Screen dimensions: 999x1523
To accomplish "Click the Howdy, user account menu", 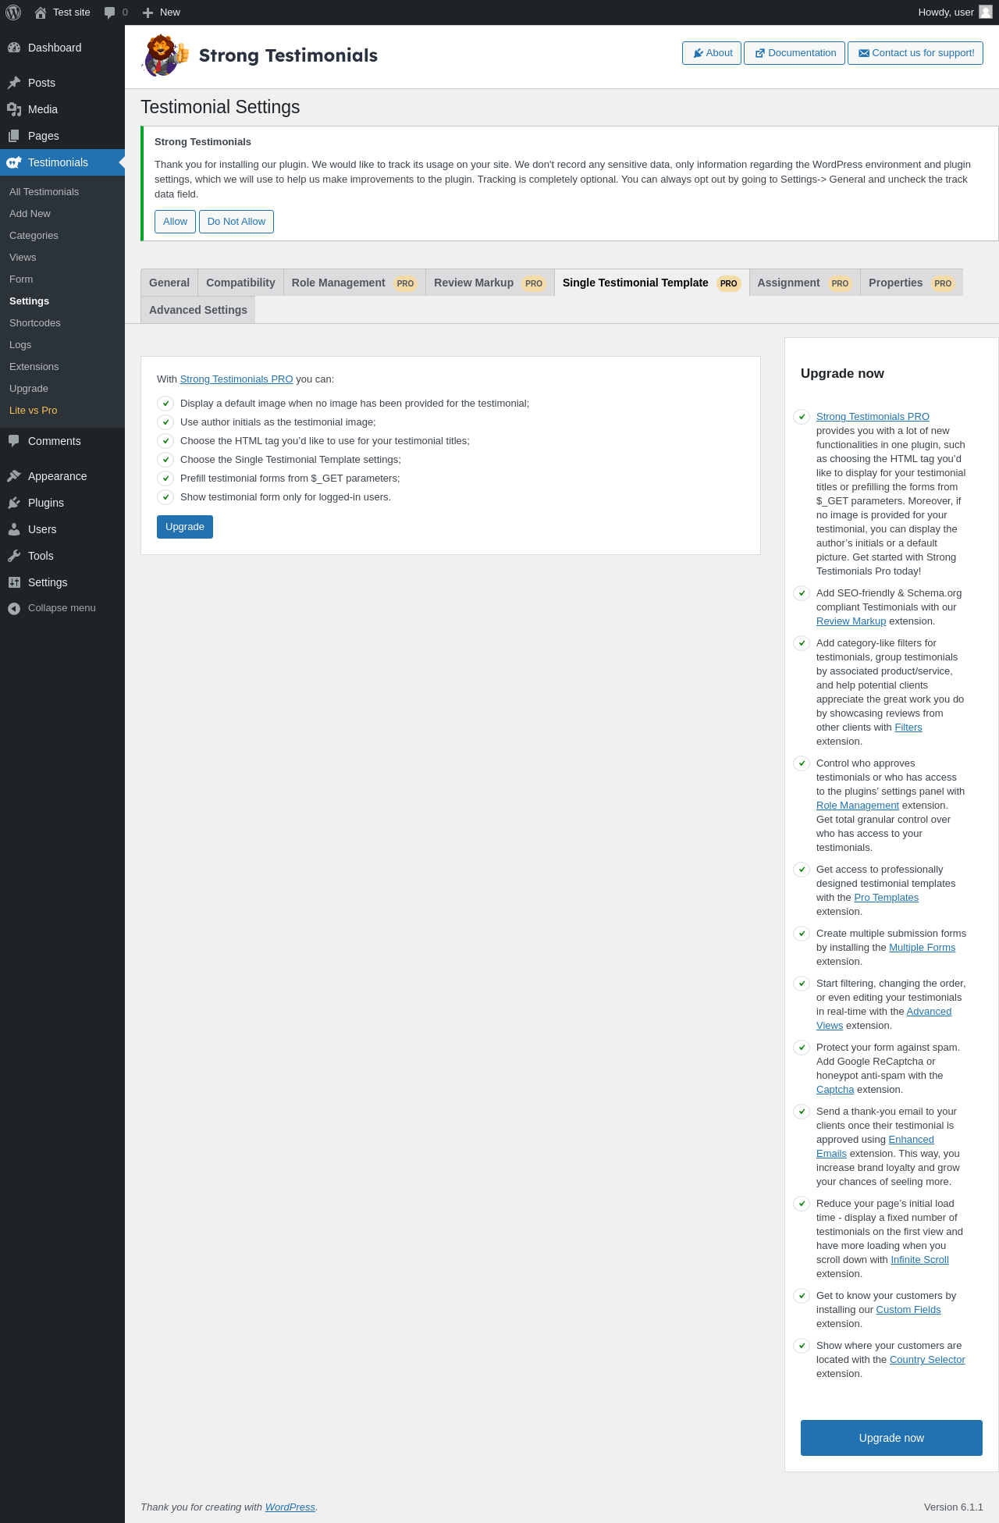I will (x=955, y=12).
